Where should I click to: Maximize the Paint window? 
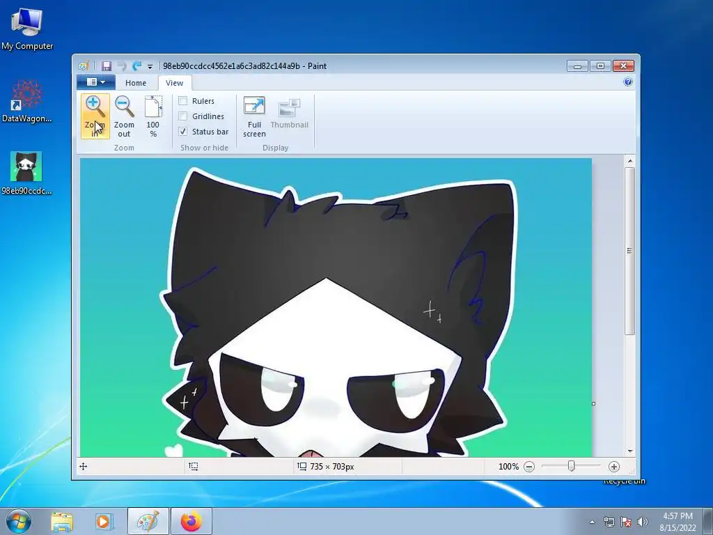click(x=600, y=66)
